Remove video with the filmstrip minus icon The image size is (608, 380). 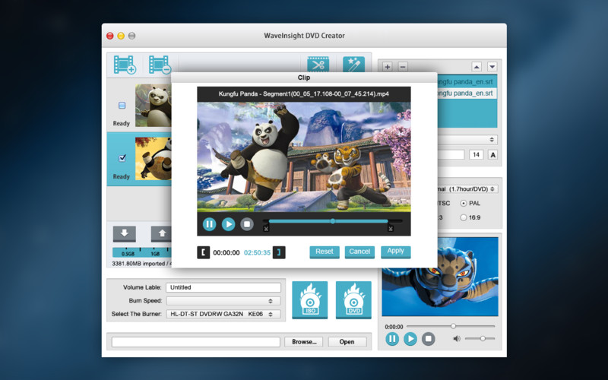[x=160, y=65]
